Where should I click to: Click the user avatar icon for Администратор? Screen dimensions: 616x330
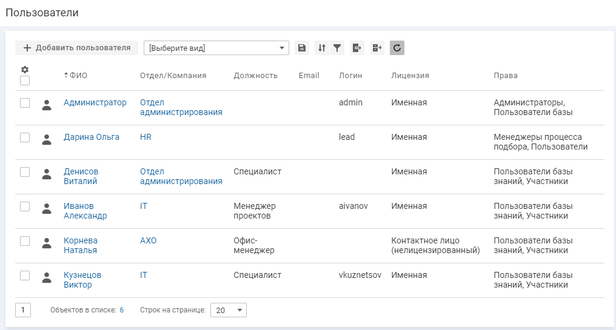tap(47, 105)
